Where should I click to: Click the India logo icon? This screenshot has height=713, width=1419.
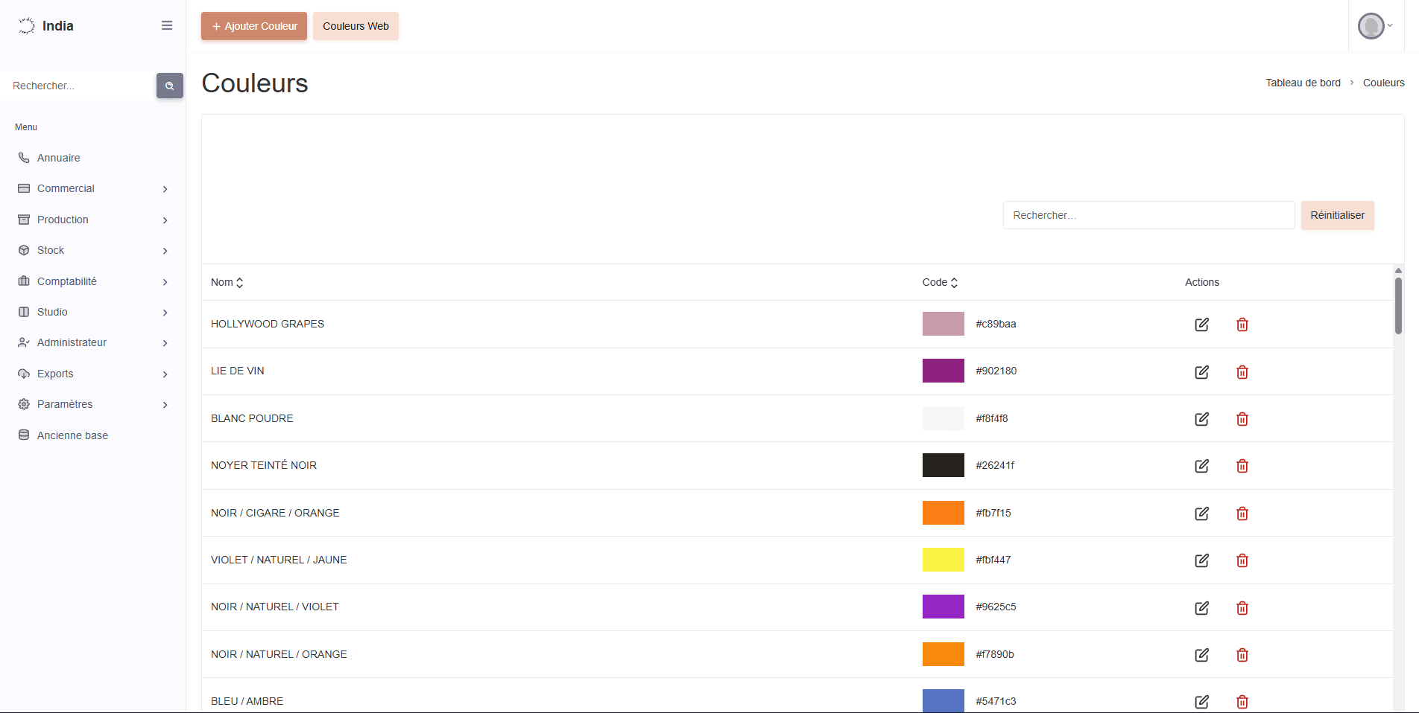coord(27,26)
